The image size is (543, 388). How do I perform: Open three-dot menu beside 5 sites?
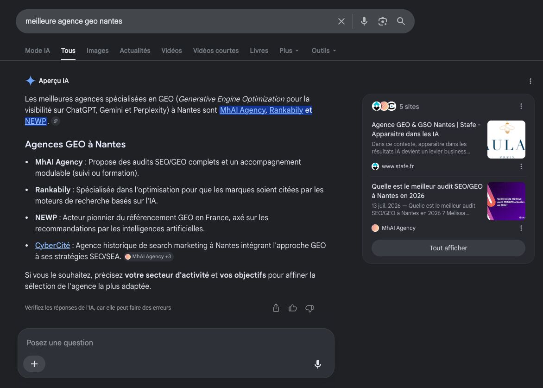click(x=521, y=106)
